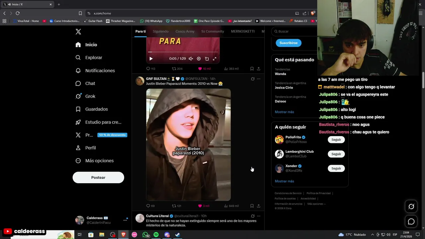Reply to the post with 113 comments

pos(151,69)
